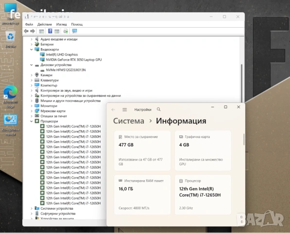Select the first 12th Gen Intel Core i7-12650H entry
The image size is (290, 233).
tap(73, 126)
